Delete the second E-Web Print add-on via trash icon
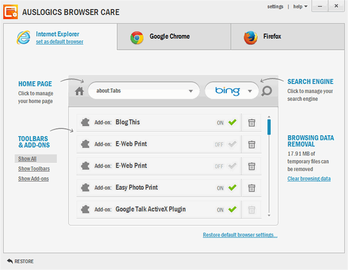 (252, 166)
